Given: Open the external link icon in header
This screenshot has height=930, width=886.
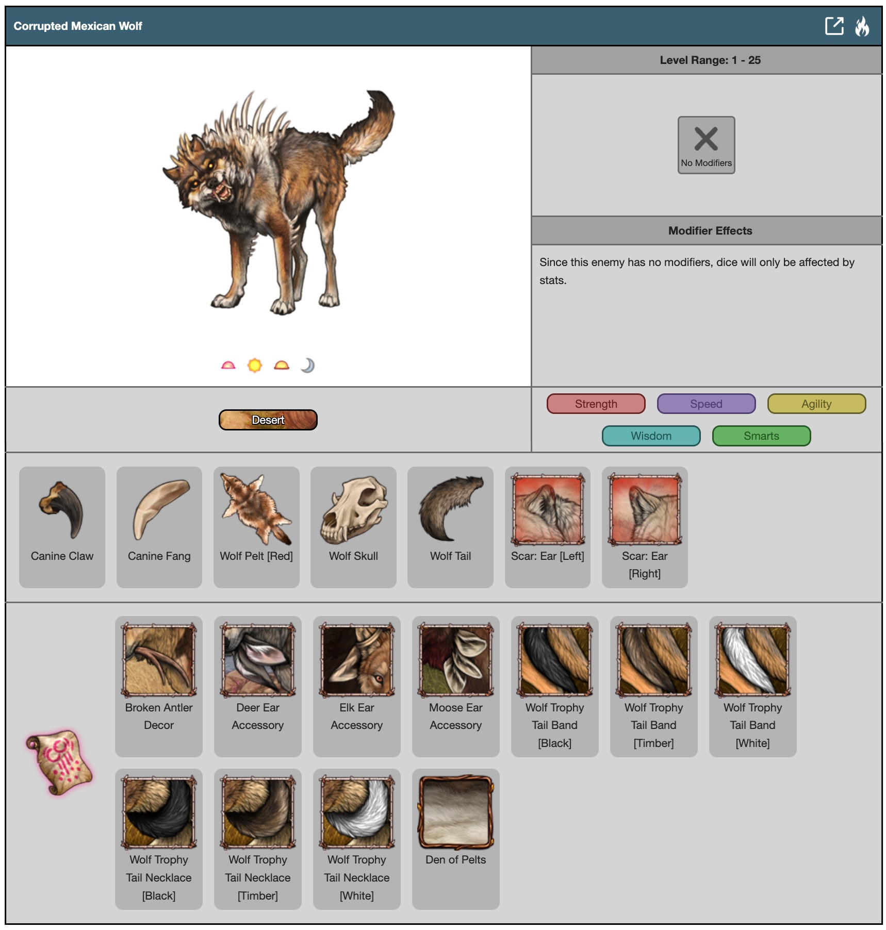Looking at the screenshot, I should (834, 26).
